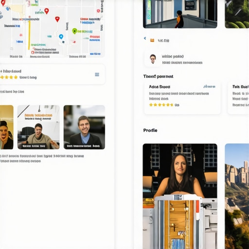Viewport: 249px width, 249px height.
Task: Open the laughing person thumbnail
Action: coord(7,127)
